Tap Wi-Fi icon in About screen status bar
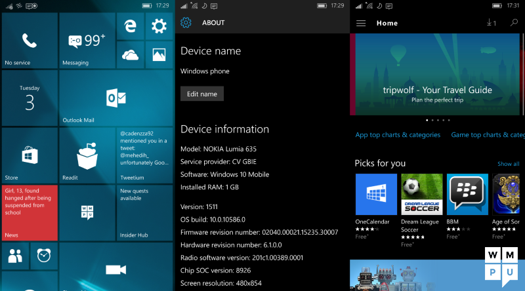 pyautogui.click(x=194, y=6)
